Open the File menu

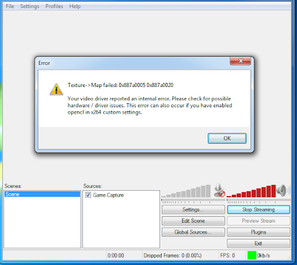(10, 6)
